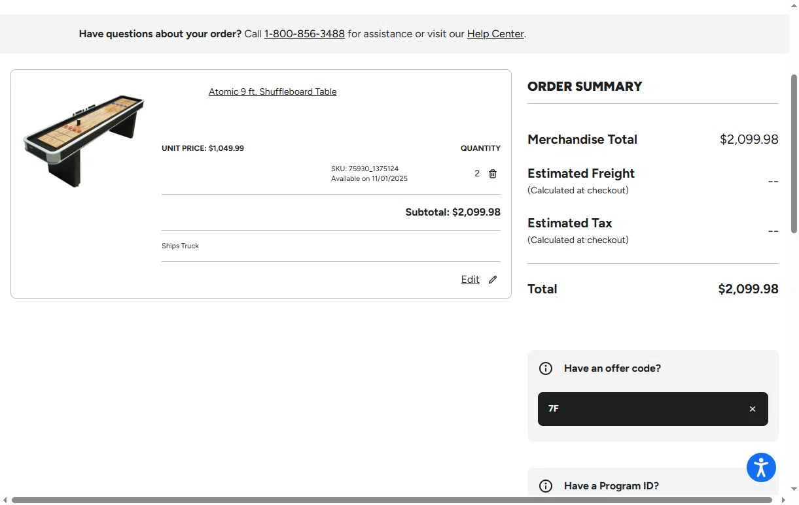The width and height of the screenshot is (799, 505).
Task: Expand the Have a Program ID section
Action: coord(611,486)
